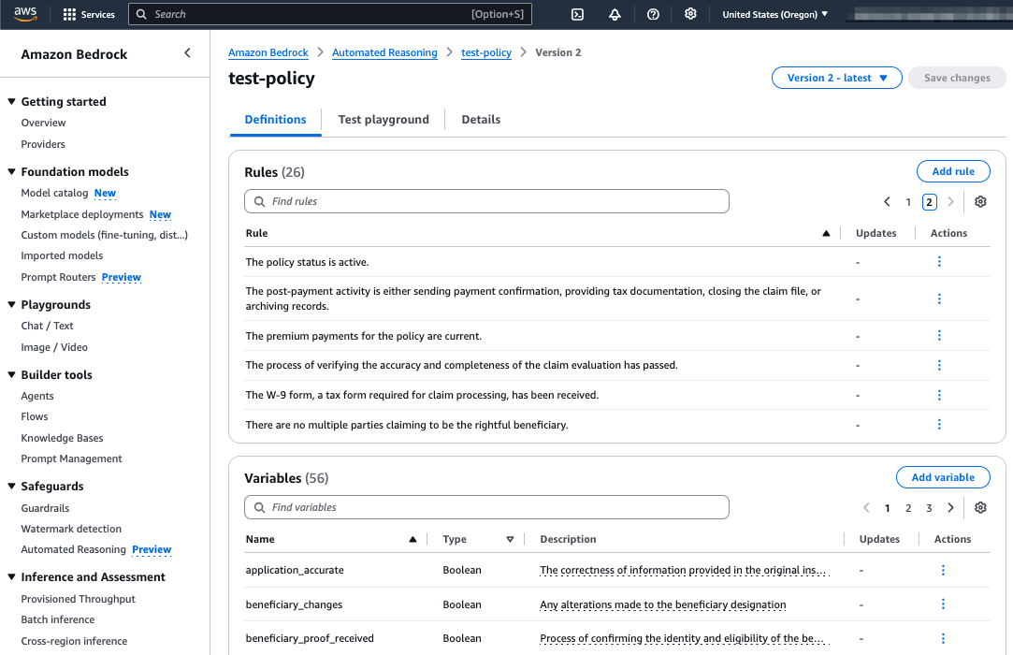Open United States (Oregon) region selector
Image resolution: width=1013 pixels, height=655 pixels.
pos(774,14)
